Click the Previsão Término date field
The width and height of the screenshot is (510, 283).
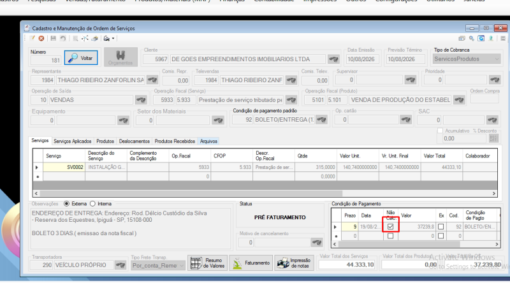click(x=405, y=59)
